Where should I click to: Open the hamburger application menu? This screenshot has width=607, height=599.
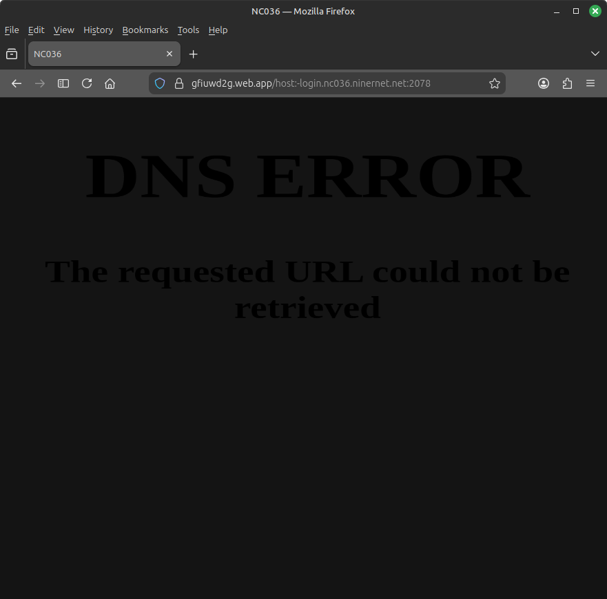click(590, 83)
